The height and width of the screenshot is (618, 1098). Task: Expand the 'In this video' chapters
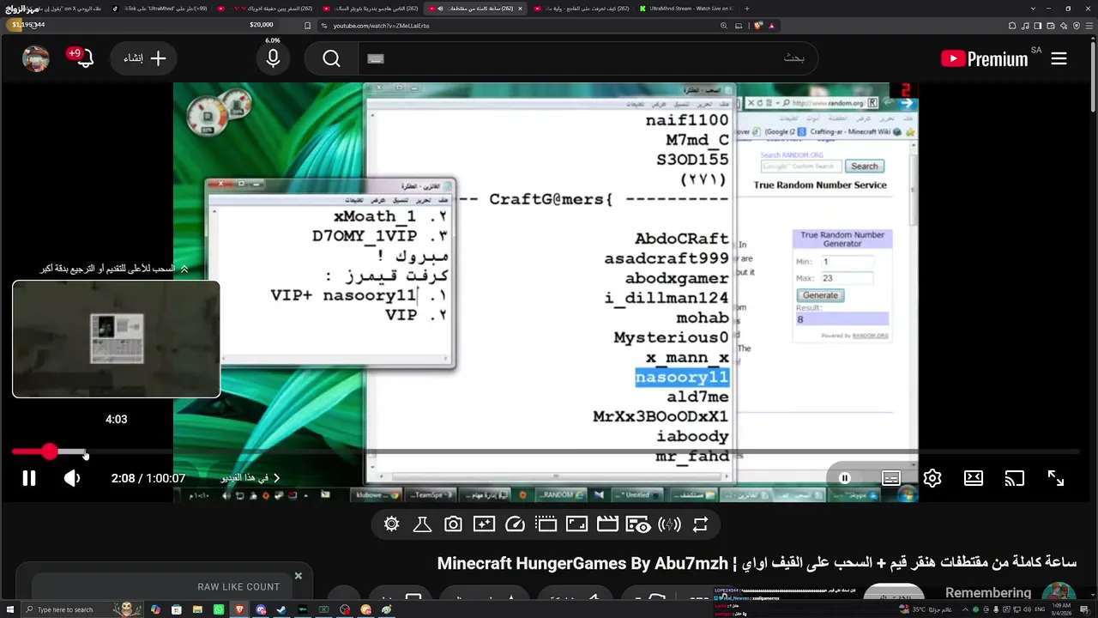250,478
